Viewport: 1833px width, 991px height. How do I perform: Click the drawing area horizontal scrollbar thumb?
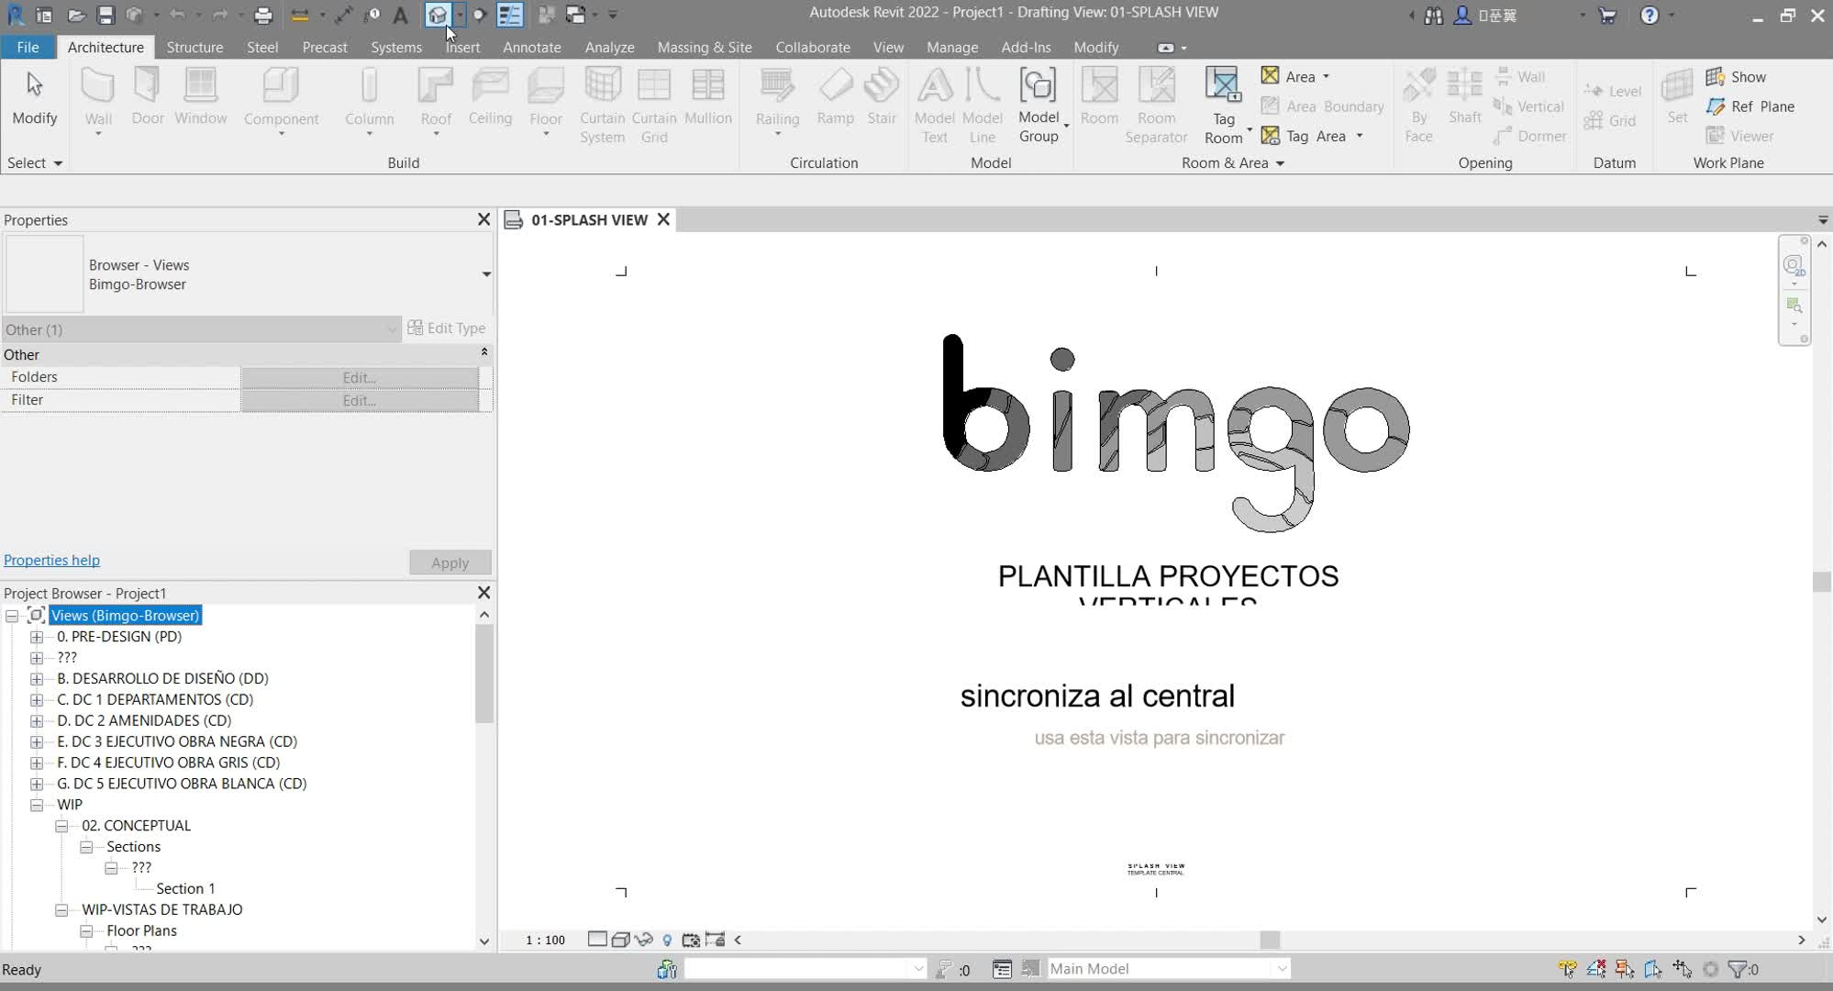[x=1270, y=940]
